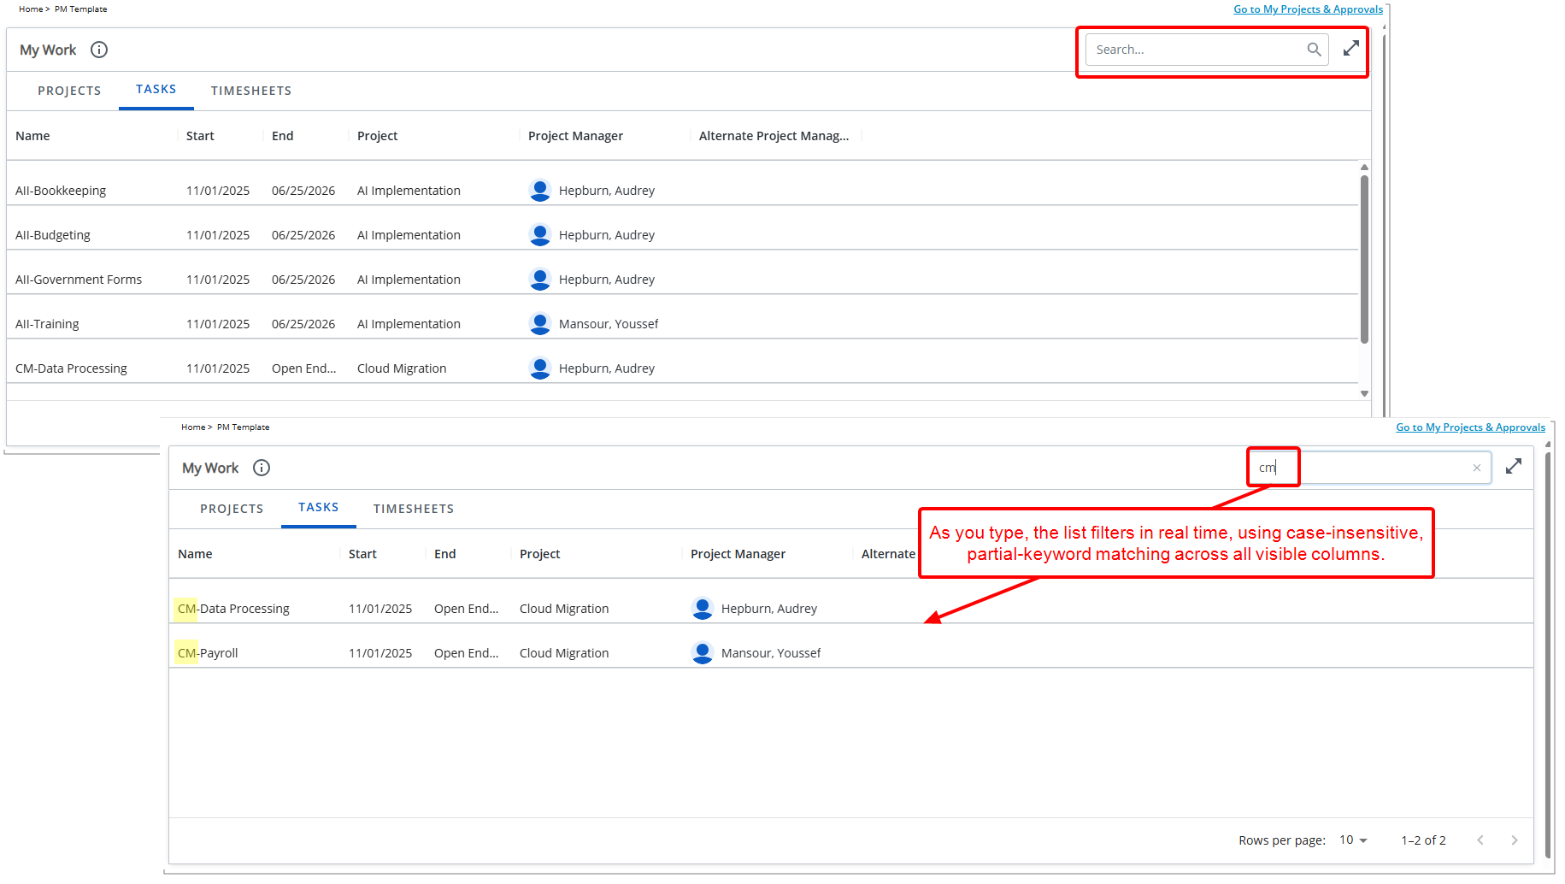Open the Timesheets tab
Screen dimensions: 1565x884
[251, 90]
